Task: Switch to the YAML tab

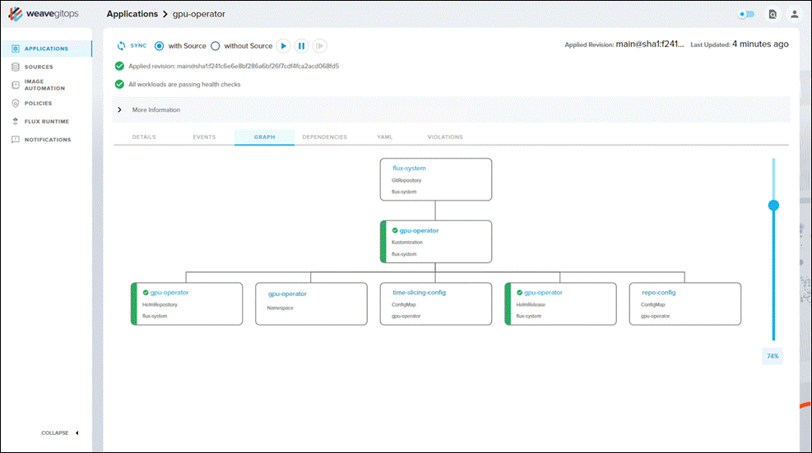Action: (385, 137)
